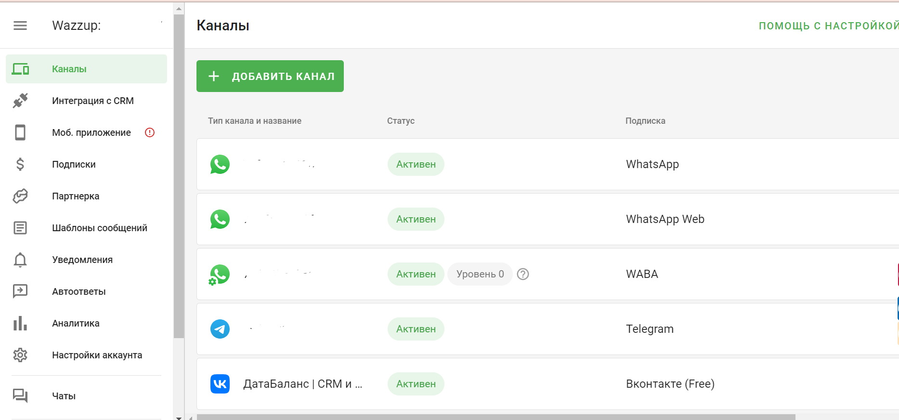Click the bell icon for Уведомления
This screenshot has width=899, height=420.
tap(20, 260)
